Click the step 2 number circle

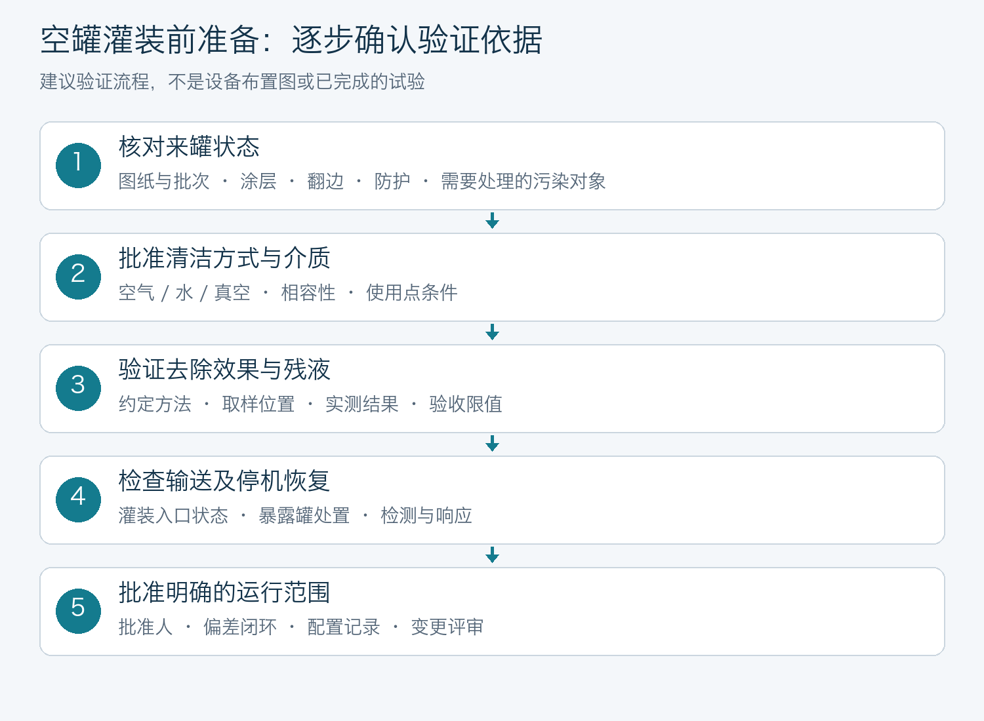point(78,277)
